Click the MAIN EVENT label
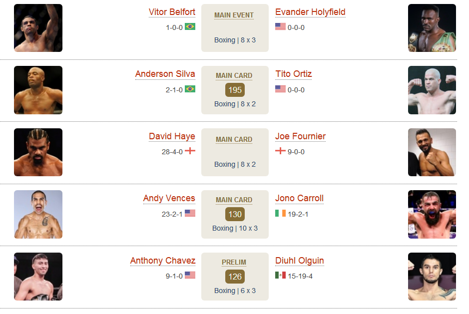469x314 pixels. pos(234,15)
